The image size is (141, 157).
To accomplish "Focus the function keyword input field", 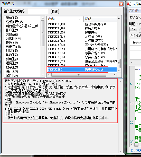I will tap(38, 11).
